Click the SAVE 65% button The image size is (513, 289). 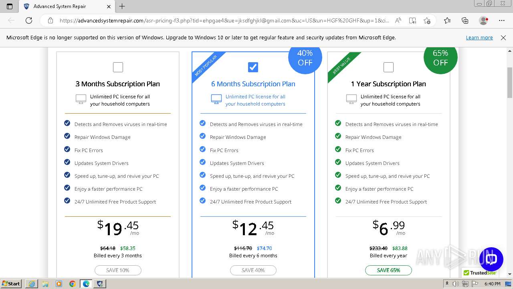pos(388,270)
